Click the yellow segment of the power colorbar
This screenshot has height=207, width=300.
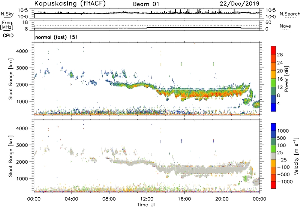(273, 74)
